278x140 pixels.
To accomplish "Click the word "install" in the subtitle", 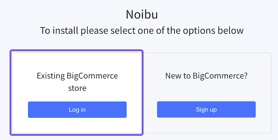I will coord(66,30).
